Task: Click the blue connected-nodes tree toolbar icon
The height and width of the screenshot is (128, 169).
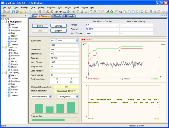Action: [x=120, y=12]
